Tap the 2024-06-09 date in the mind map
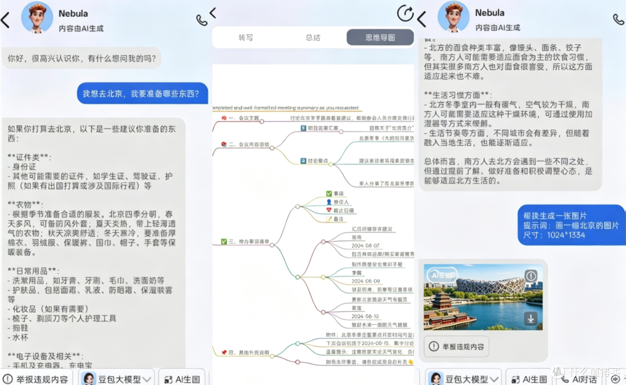The image size is (626, 385). (x=365, y=281)
